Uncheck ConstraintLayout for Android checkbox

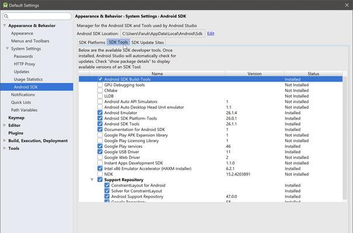tap(107, 185)
